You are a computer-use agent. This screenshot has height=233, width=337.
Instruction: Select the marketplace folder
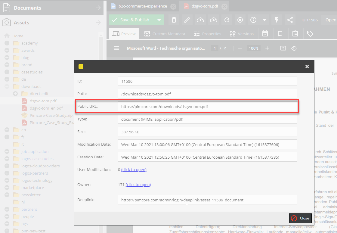pos(33,188)
